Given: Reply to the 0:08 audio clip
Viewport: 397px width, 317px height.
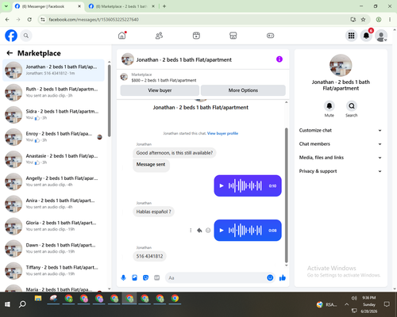Looking at the screenshot, I should tap(199, 231).
